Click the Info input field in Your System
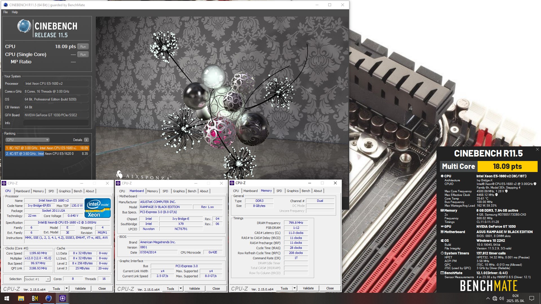 click(x=56, y=123)
